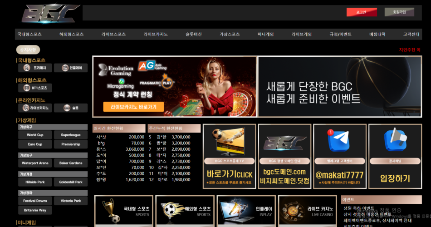Click BGC 스포츠중계 TV label
The image size is (431, 227).
pyautogui.click(x=229, y=161)
